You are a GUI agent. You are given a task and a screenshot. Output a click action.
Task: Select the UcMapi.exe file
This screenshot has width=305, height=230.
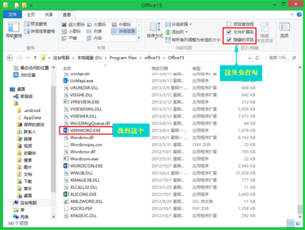pos(82,81)
